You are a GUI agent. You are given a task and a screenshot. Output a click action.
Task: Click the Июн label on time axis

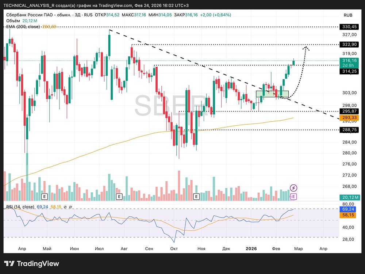coord(74,248)
